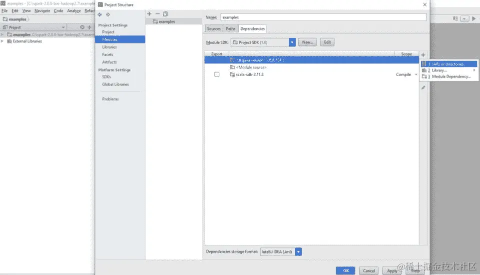
Task: Expand the Library submenu arrow
Action: point(474,70)
